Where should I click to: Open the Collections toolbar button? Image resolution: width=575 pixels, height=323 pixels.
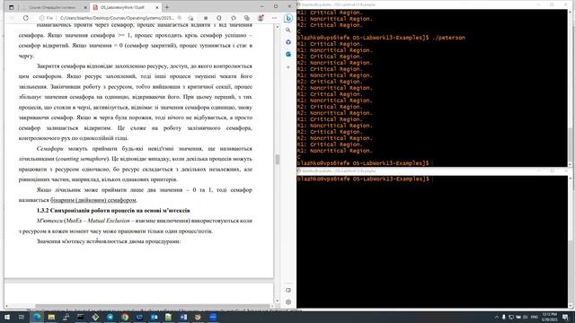[x=247, y=18]
